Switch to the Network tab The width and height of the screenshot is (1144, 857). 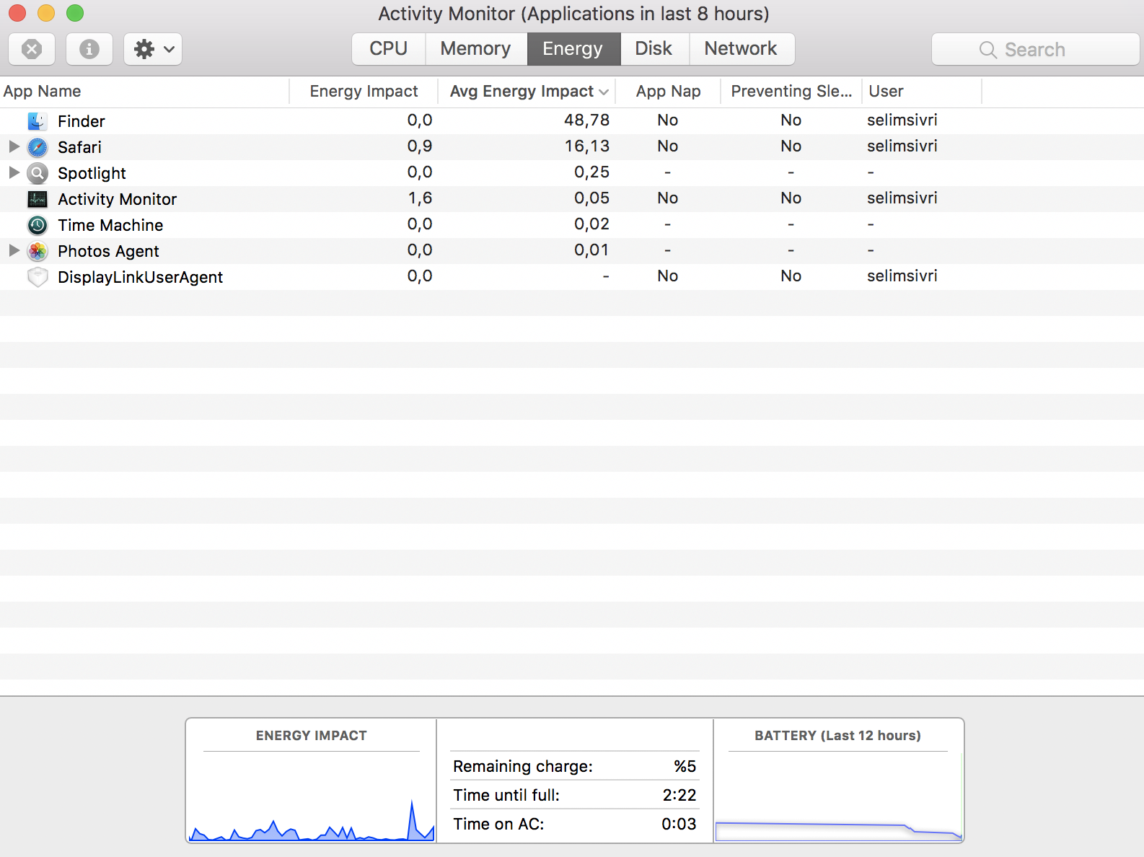pyautogui.click(x=742, y=48)
